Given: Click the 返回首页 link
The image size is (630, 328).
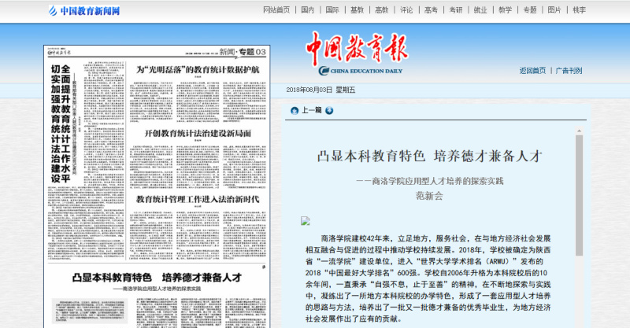Looking at the screenshot, I should point(532,71).
